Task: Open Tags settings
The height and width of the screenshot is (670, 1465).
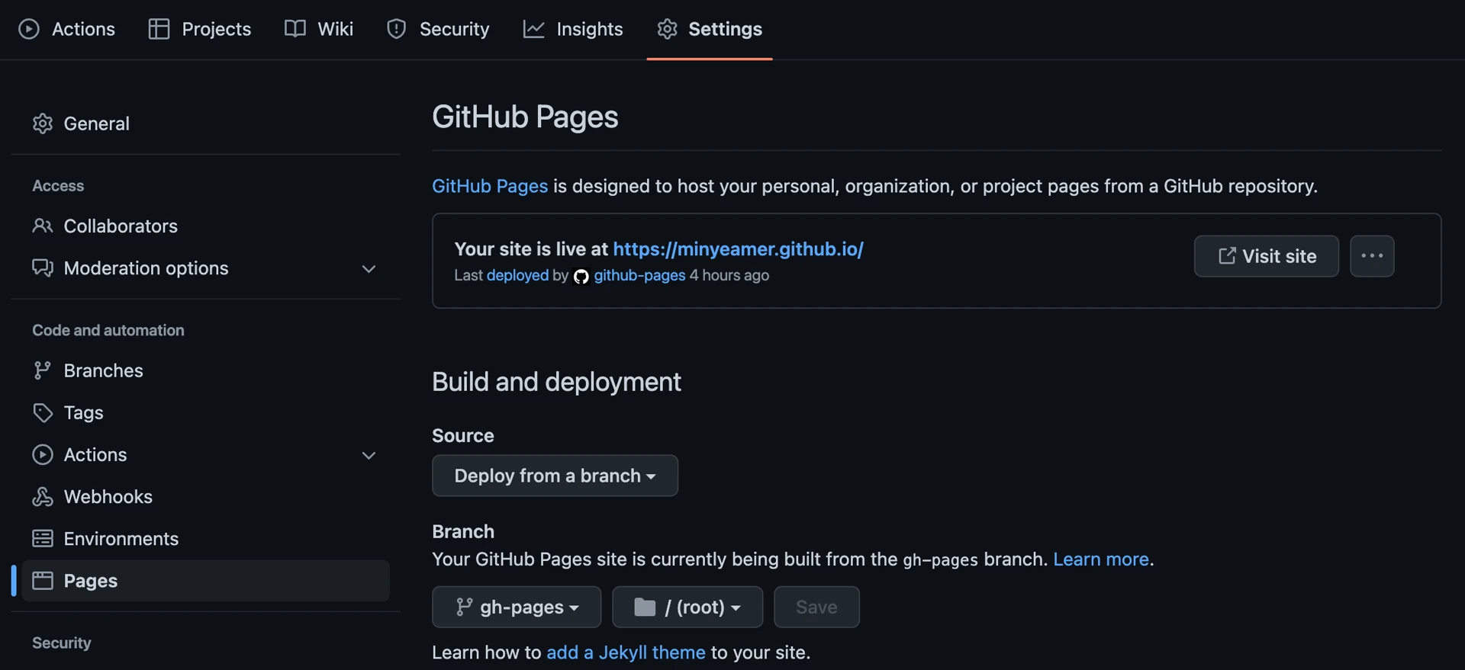Action: (205, 412)
